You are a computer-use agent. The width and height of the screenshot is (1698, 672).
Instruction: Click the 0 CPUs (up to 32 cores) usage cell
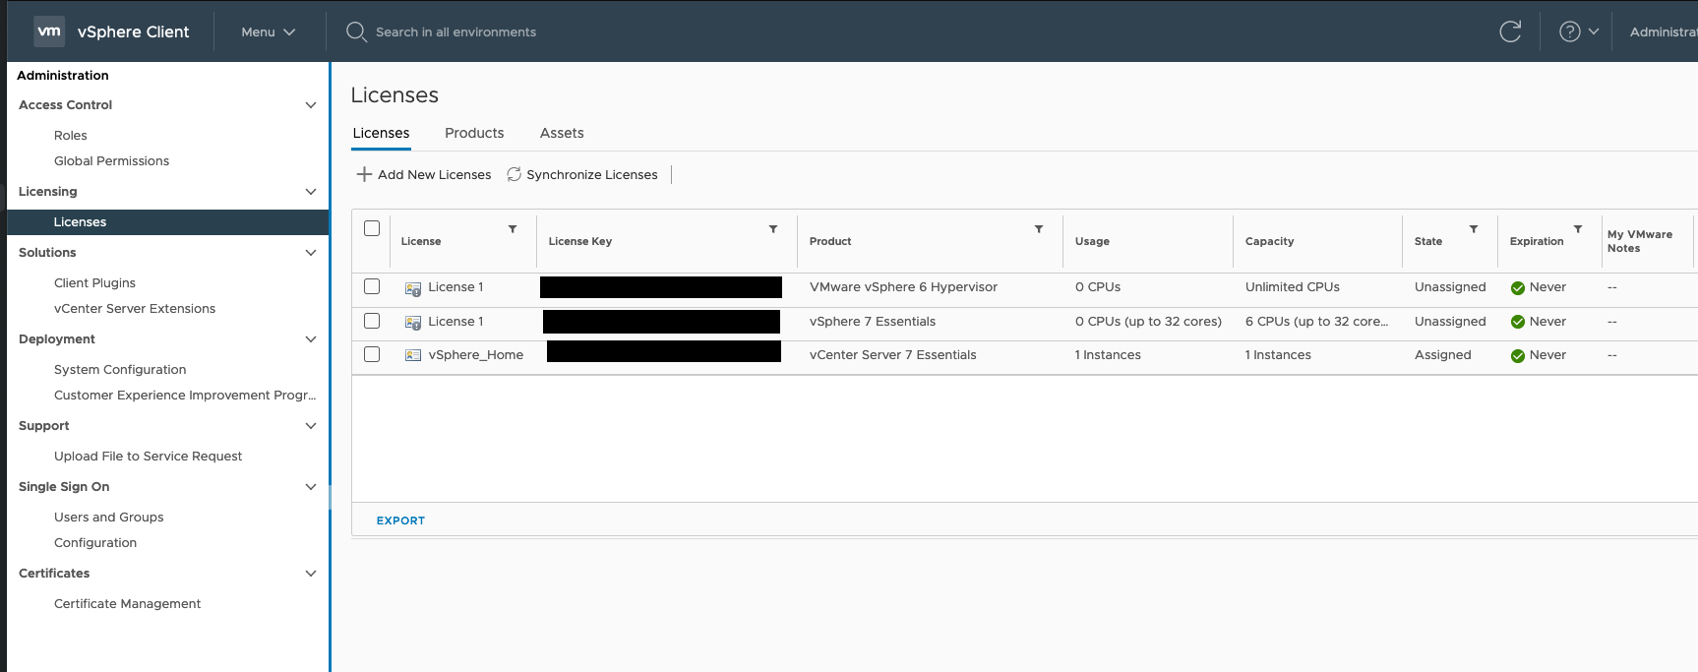click(1148, 322)
